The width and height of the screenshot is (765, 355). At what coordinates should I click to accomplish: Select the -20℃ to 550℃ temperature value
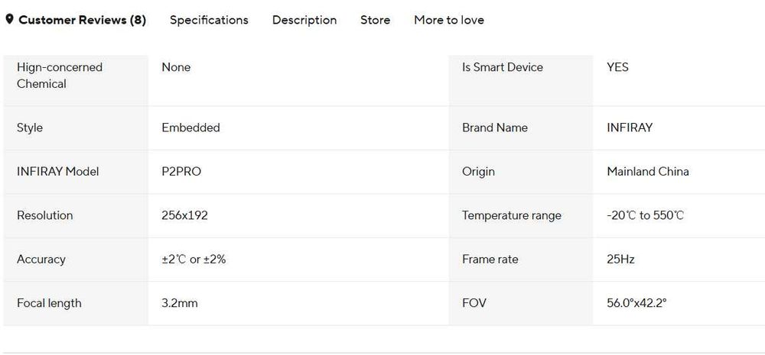tap(646, 215)
